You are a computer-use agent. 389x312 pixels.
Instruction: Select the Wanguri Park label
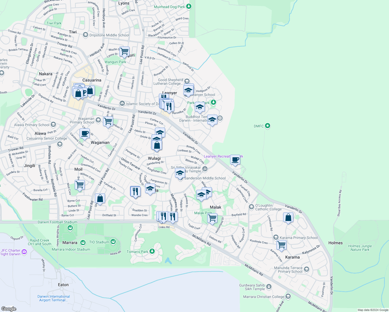point(115,62)
